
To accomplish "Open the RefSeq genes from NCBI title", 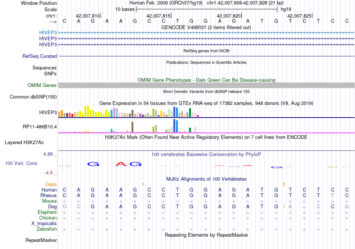I will (x=206, y=51).
